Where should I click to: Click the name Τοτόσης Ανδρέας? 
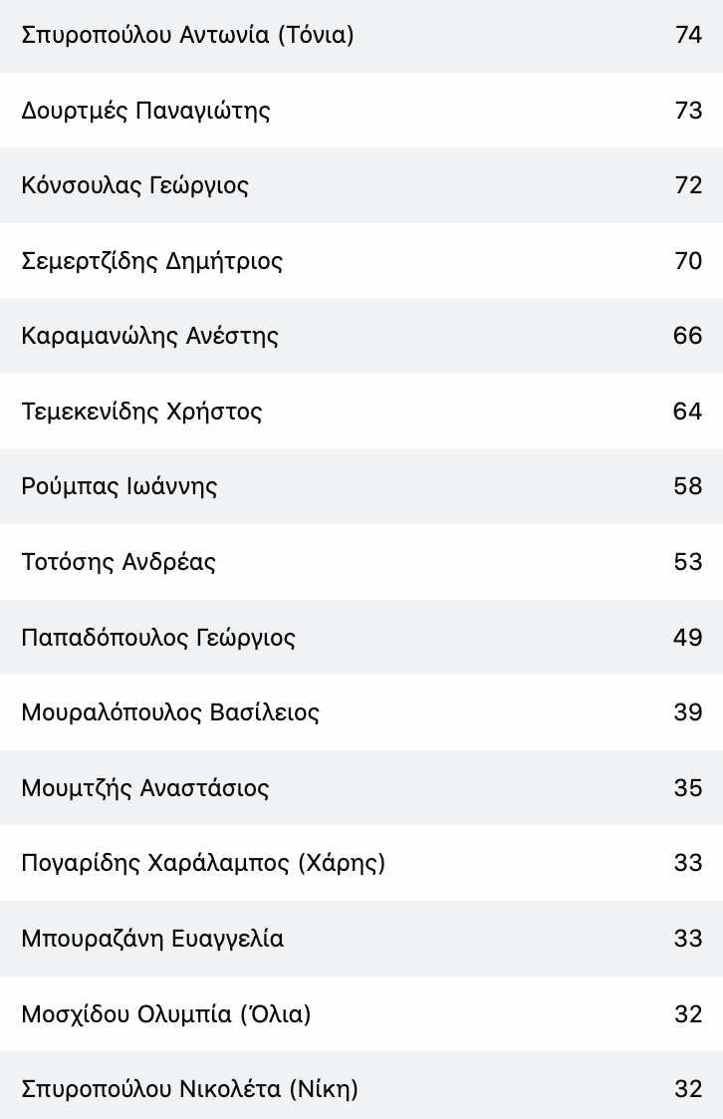[119, 562]
